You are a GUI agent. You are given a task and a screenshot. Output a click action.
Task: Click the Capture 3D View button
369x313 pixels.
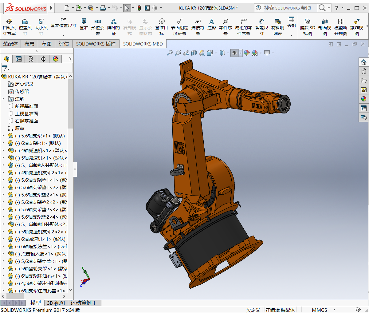point(308,27)
